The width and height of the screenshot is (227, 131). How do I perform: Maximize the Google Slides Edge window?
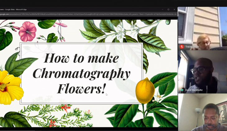point(168,10)
